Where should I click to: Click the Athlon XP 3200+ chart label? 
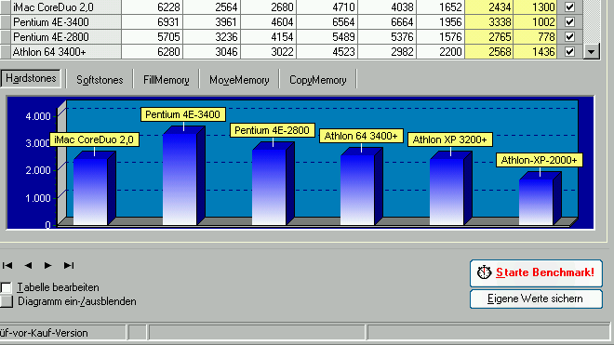(x=450, y=139)
